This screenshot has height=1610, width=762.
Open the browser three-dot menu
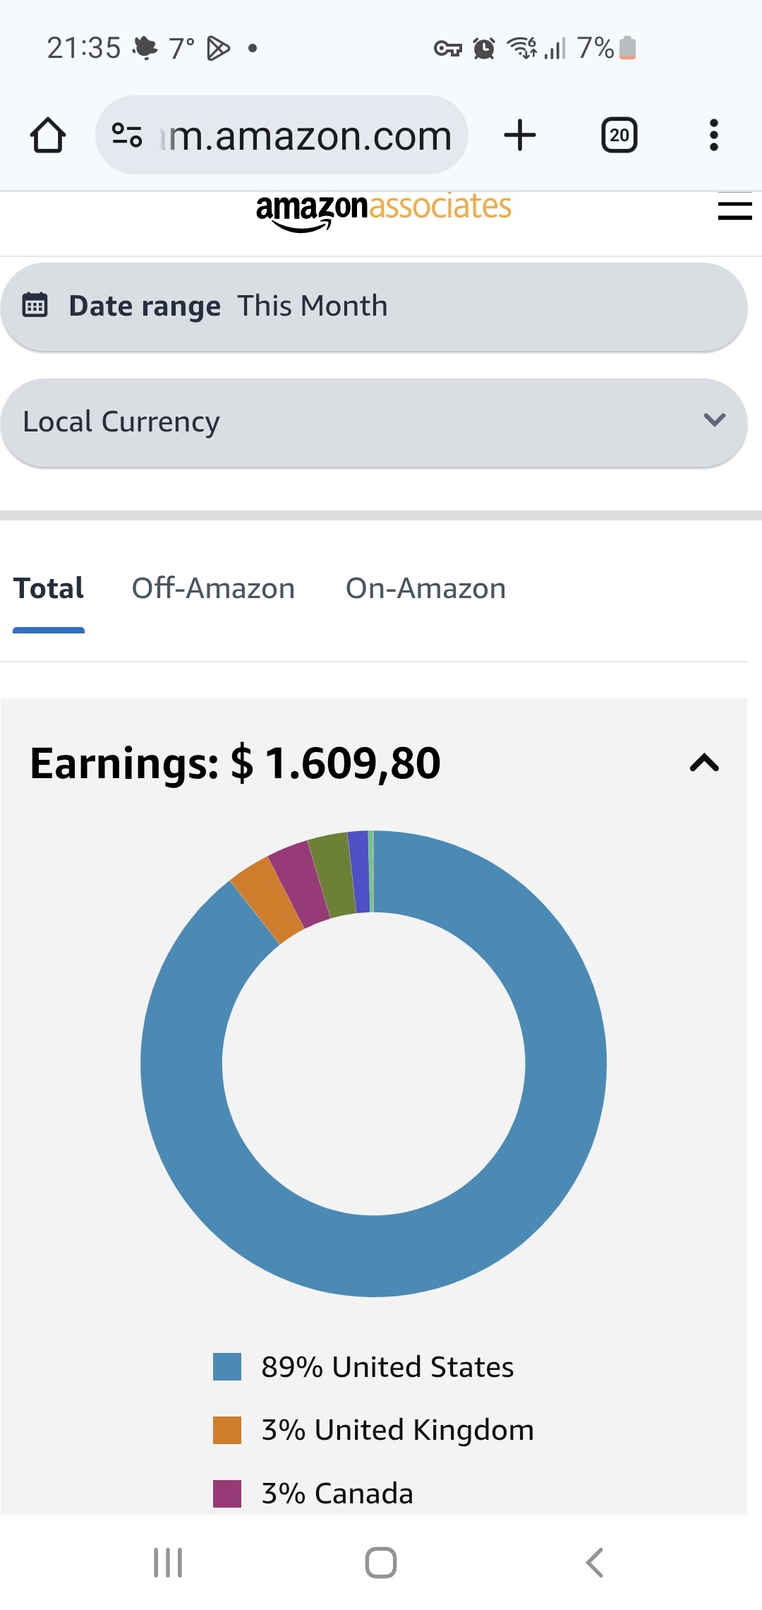pos(713,135)
